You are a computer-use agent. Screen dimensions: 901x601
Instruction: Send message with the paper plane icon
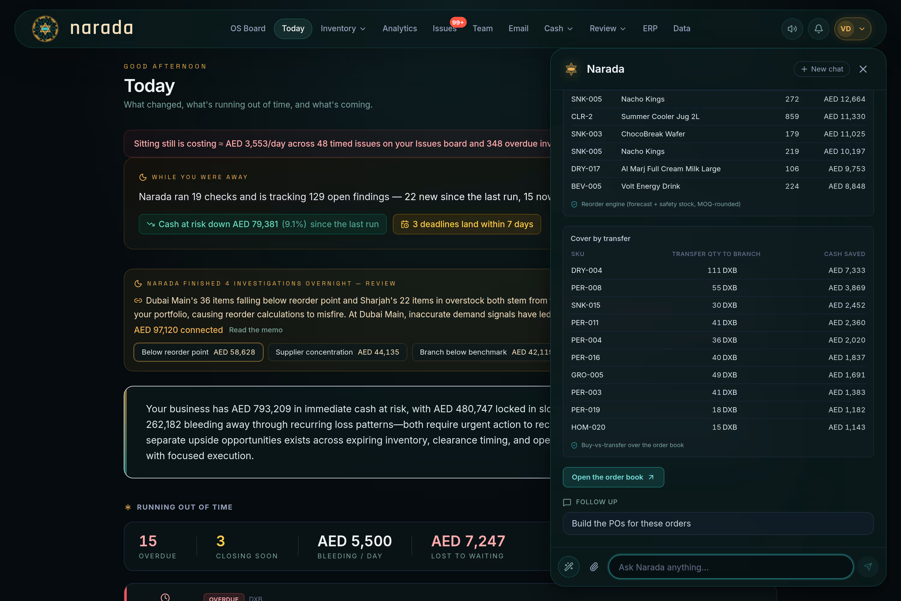(x=868, y=566)
